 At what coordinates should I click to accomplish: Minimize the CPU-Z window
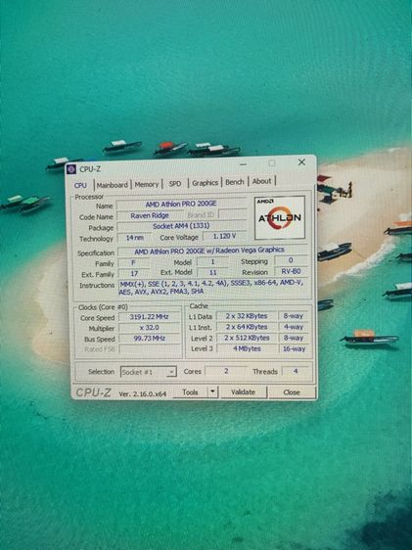pos(243,163)
